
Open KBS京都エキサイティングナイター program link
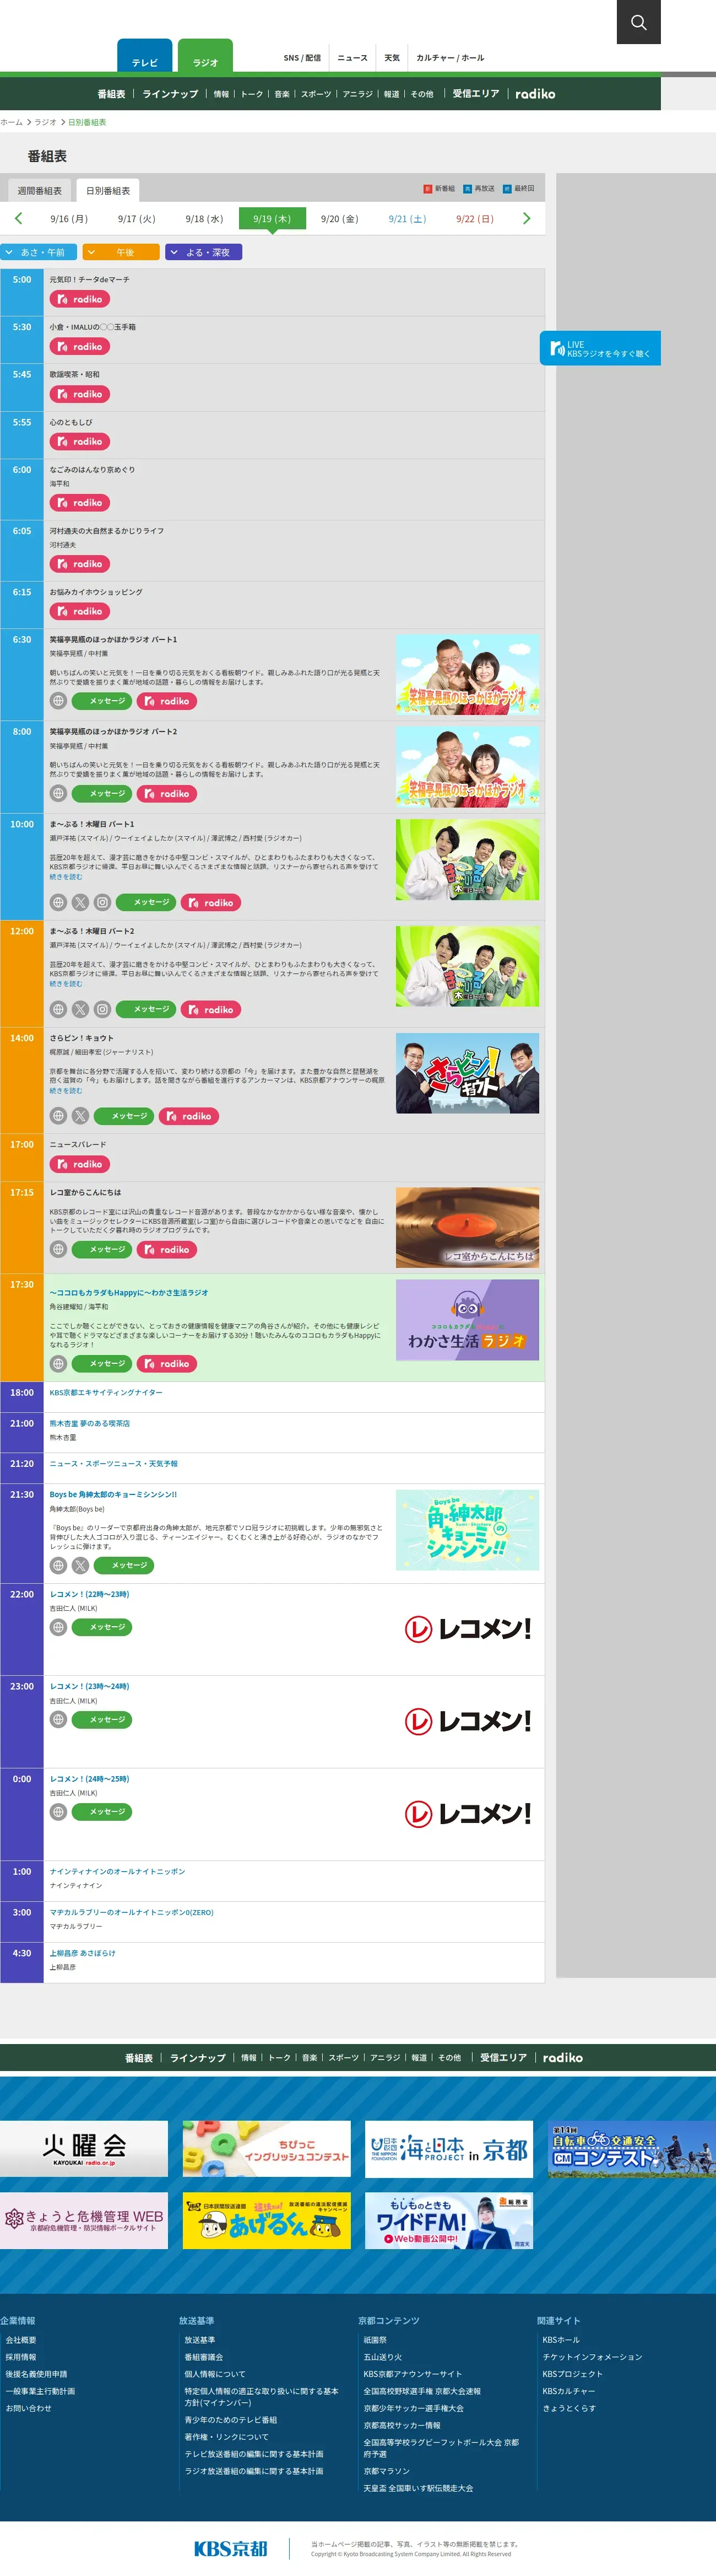(x=106, y=1392)
